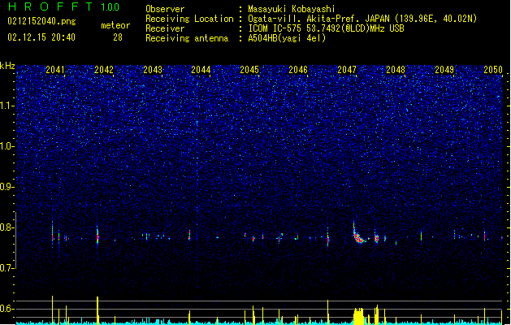Viewport: 511px width, 325px height.
Task: Click the 0.7 kHz axis label
Action: click(7, 268)
